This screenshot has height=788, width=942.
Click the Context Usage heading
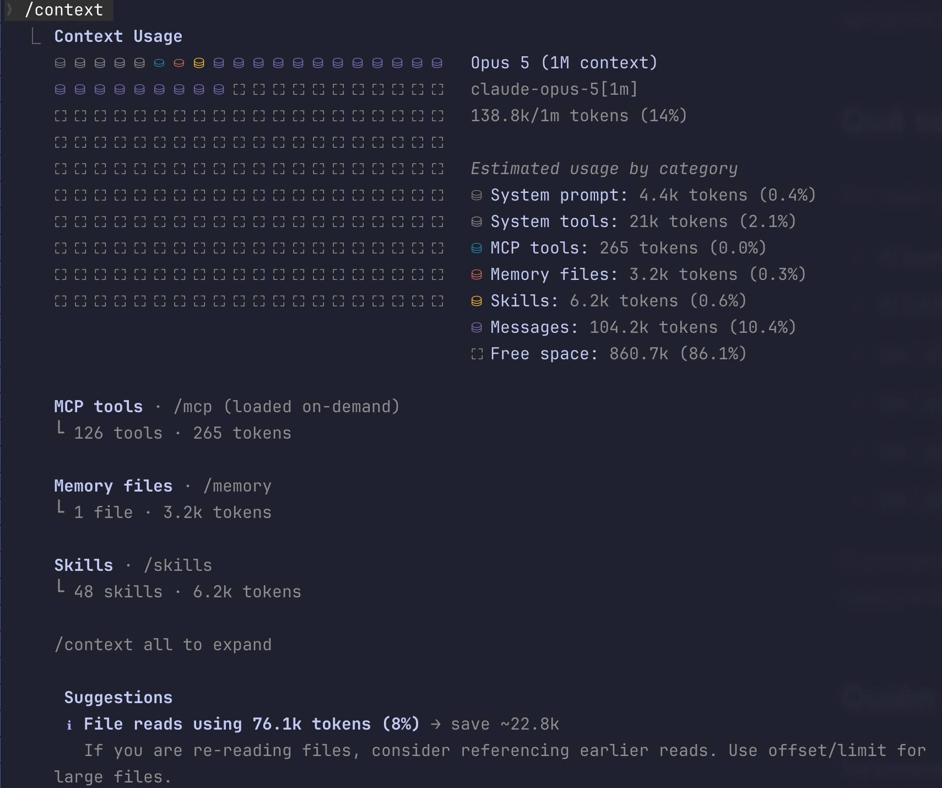(x=118, y=36)
